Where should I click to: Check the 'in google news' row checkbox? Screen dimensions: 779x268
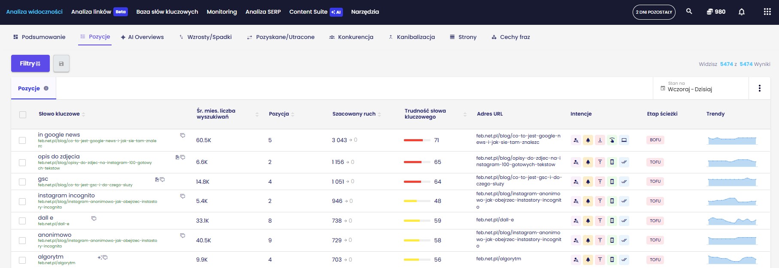click(x=22, y=140)
